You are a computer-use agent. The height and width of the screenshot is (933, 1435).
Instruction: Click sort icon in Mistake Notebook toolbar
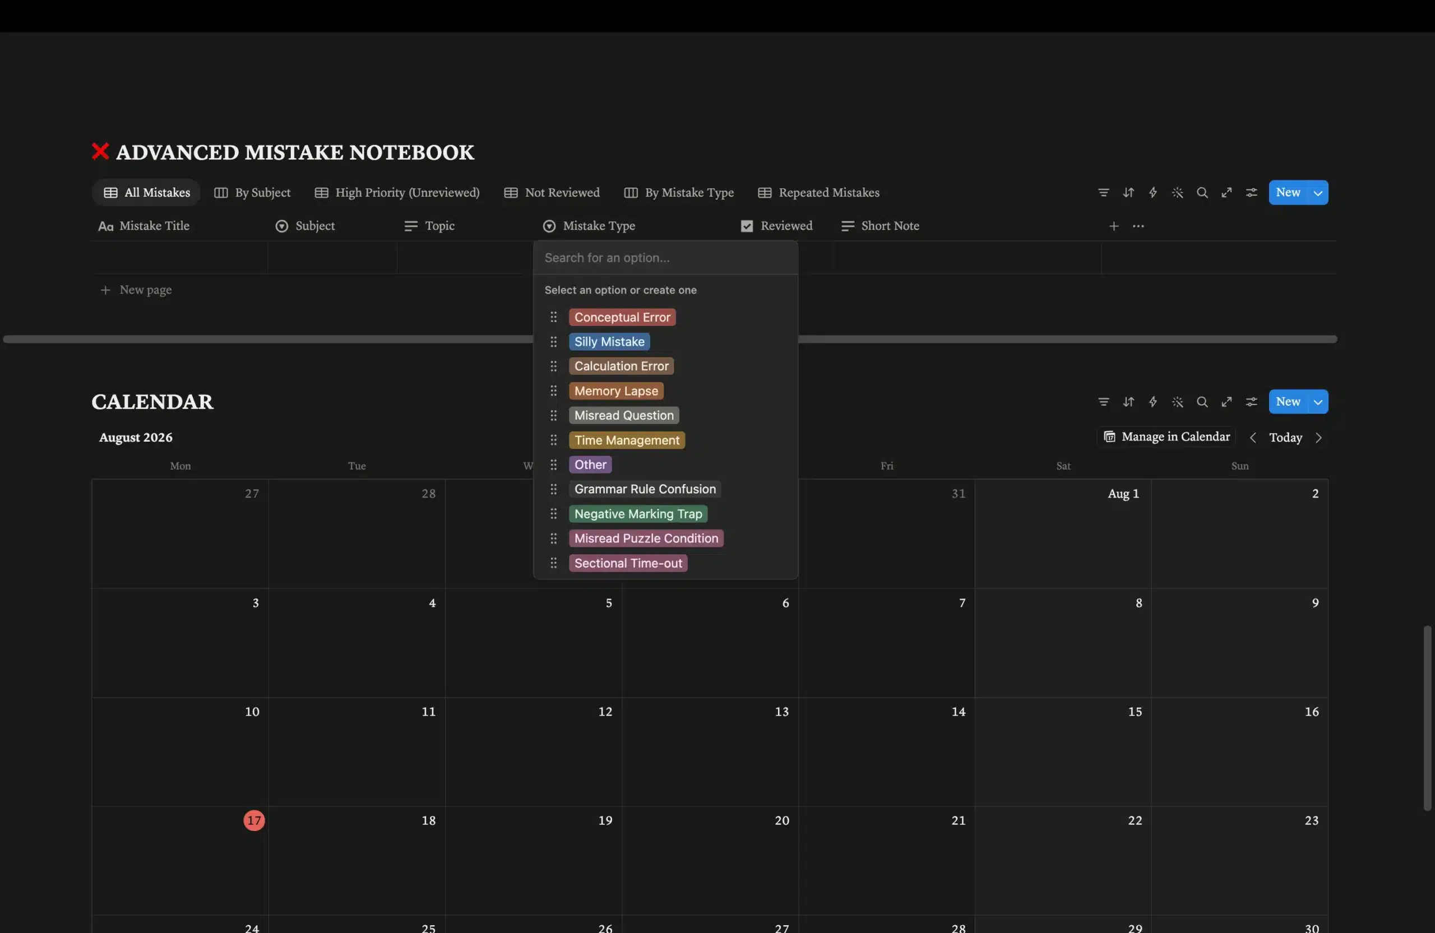click(1128, 193)
